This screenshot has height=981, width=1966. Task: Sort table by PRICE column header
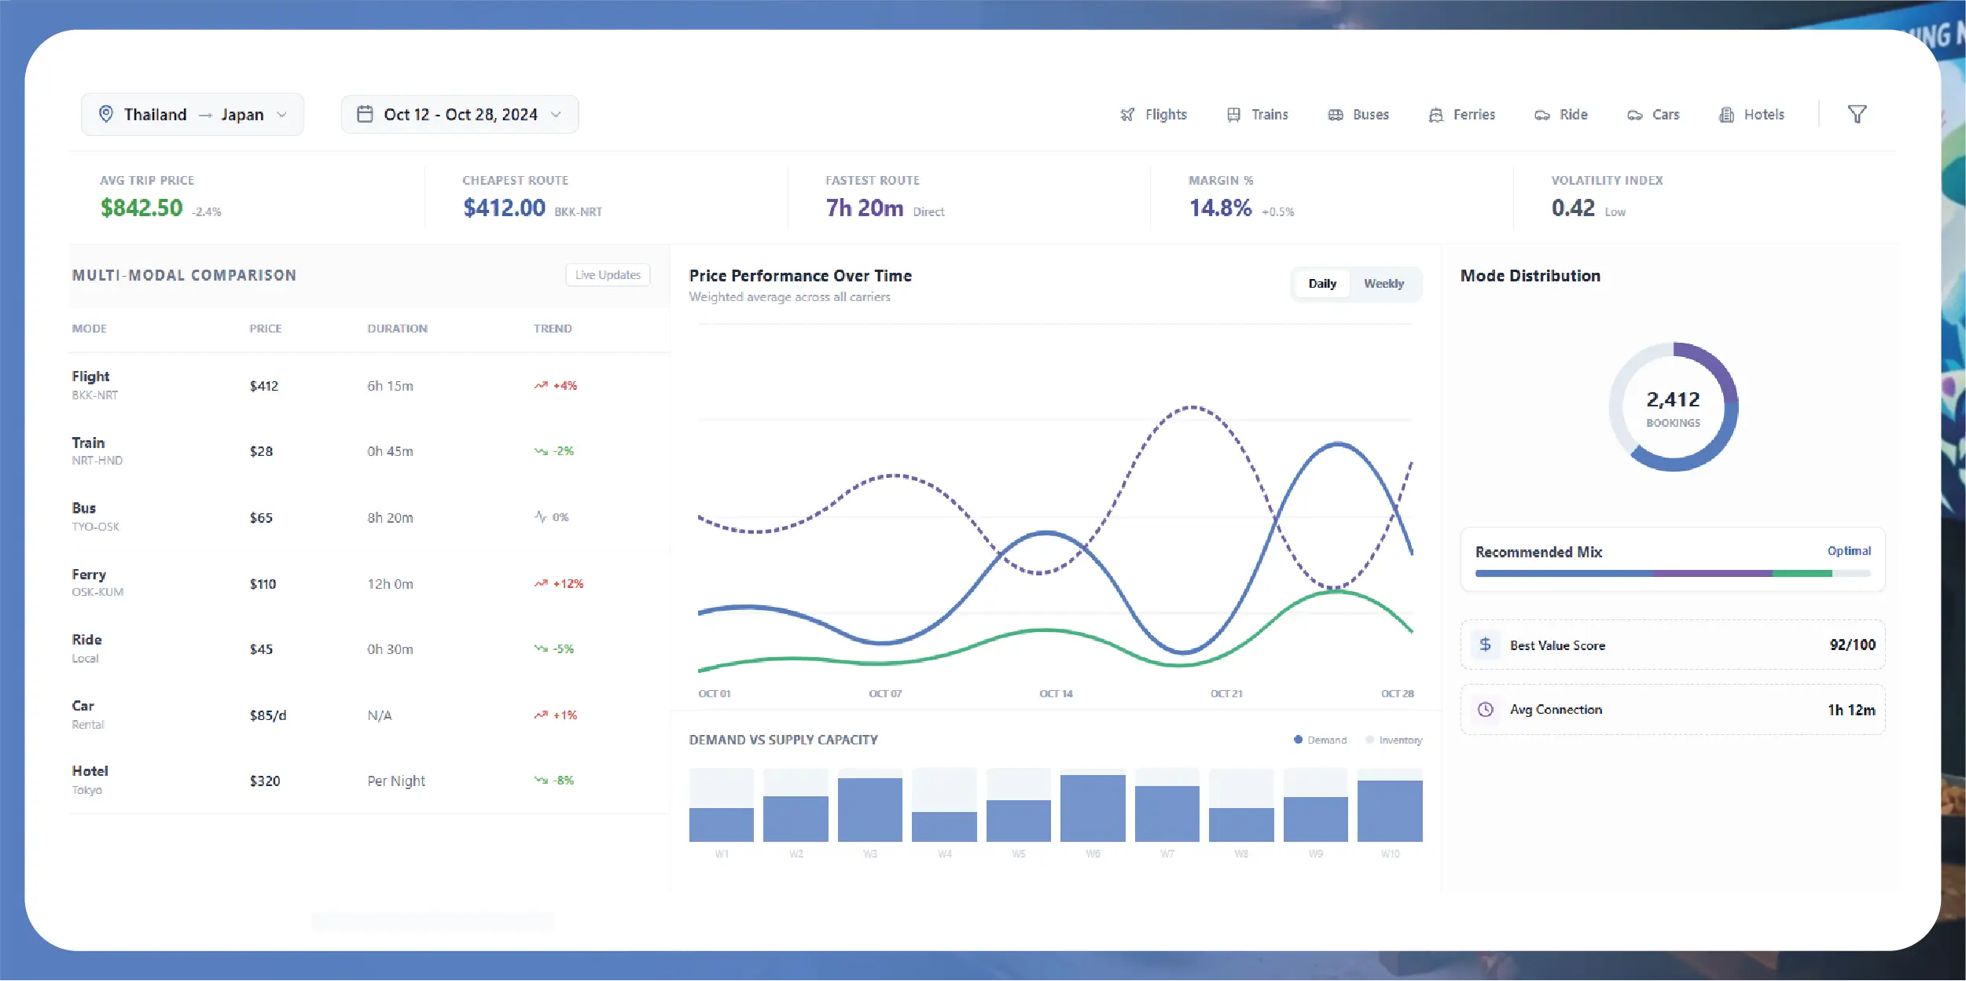click(266, 329)
